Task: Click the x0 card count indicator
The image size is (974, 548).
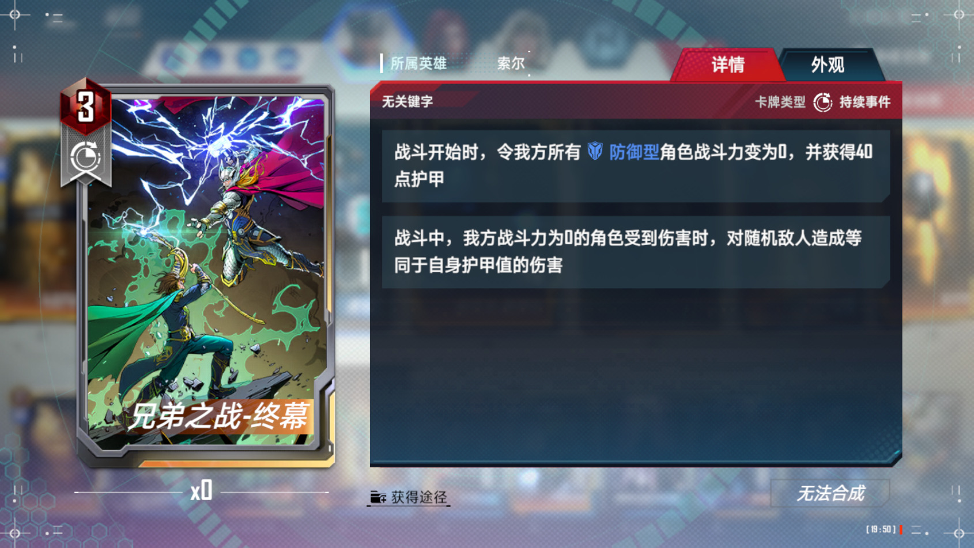Action: (x=201, y=492)
